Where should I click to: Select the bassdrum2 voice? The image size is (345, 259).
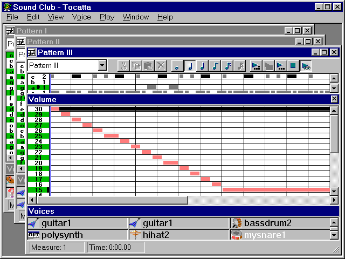pyautogui.click(x=280, y=223)
